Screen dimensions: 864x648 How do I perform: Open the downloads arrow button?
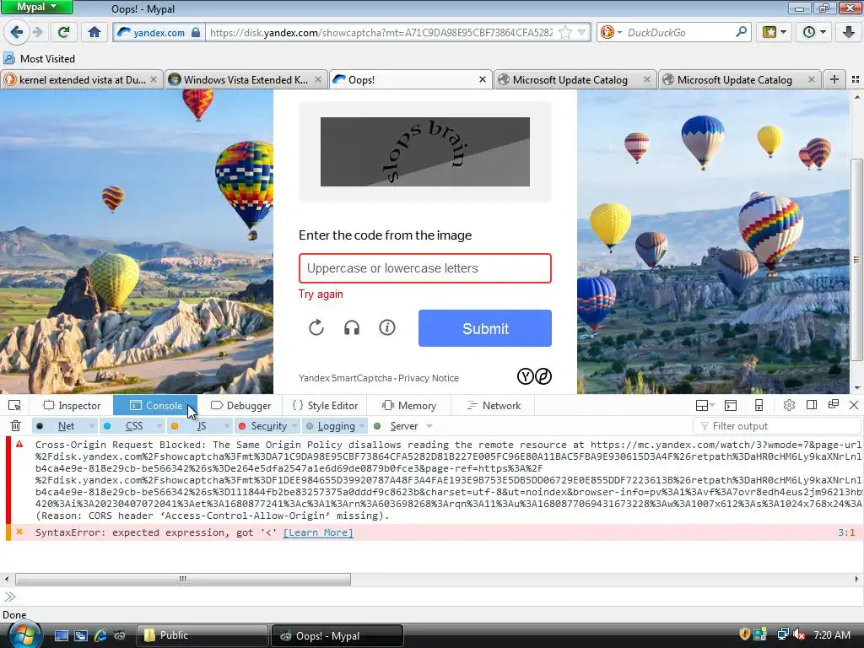[849, 32]
